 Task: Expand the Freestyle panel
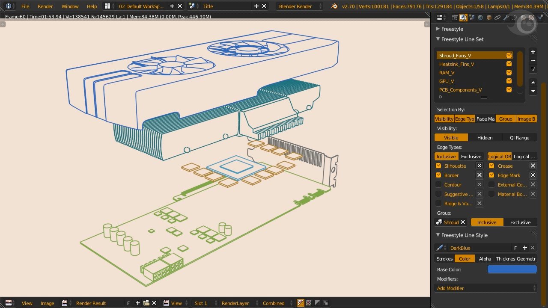coord(452,29)
